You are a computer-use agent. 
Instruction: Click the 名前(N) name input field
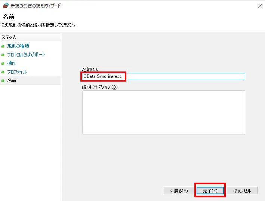[x=164, y=76]
